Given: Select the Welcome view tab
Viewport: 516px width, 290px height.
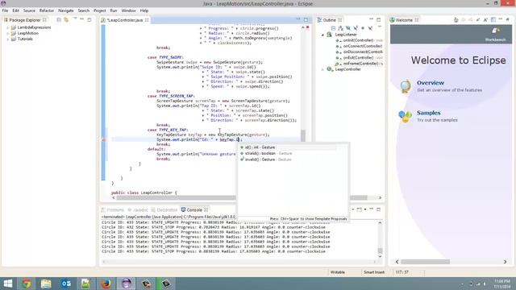Looking at the screenshot, I should pyautogui.click(x=403, y=20).
